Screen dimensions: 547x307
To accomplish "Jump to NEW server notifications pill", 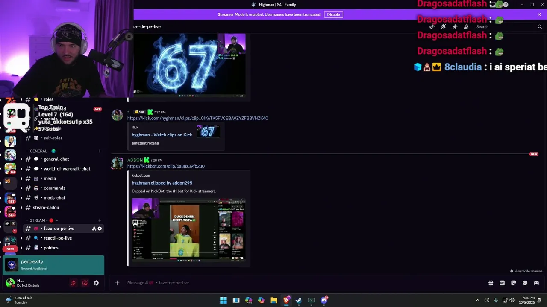I will point(10,249).
